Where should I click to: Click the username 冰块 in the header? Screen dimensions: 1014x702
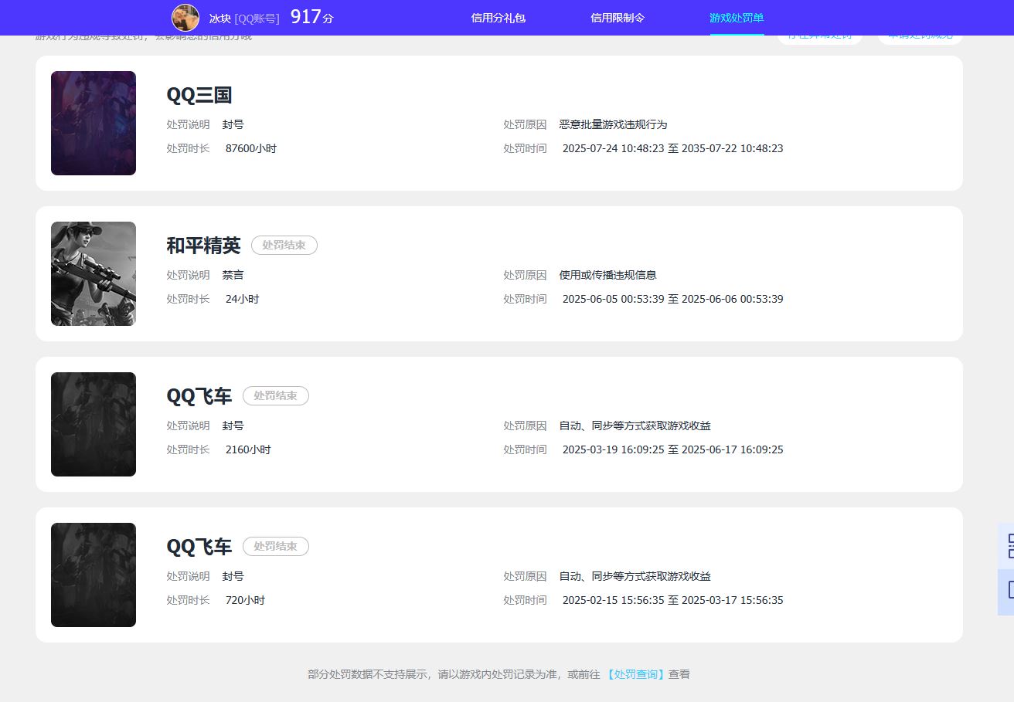coord(219,19)
